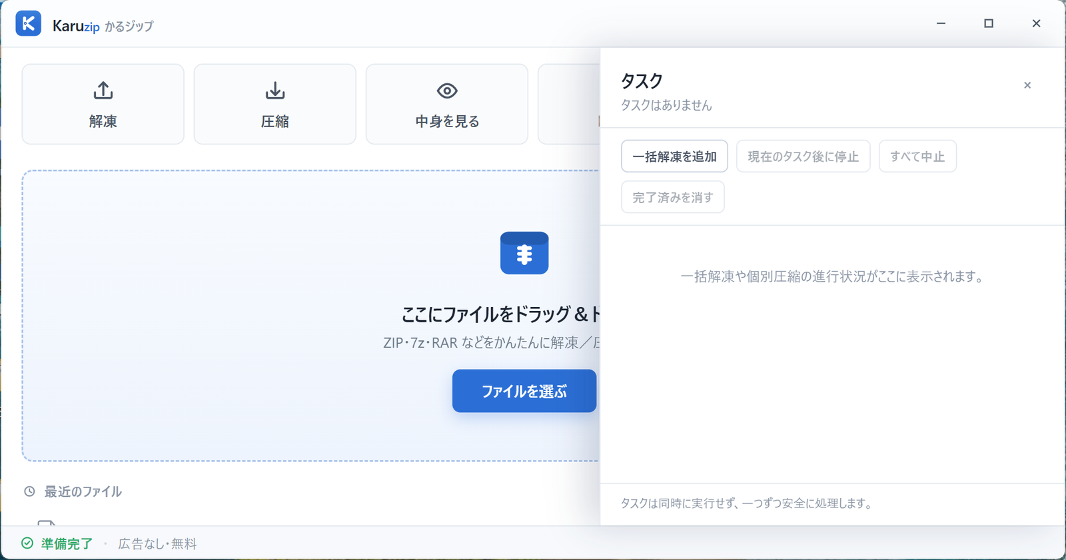Viewport: 1066px width, 560px height.
Task: Click 一括解凍を追加 button
Action: point(674,156)
